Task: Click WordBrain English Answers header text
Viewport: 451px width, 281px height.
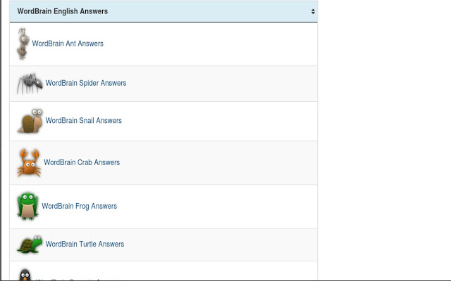Action: click(63, 11)
